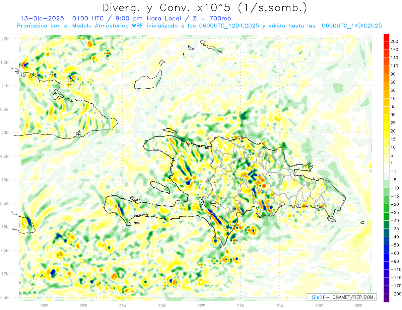Click latitude axis label '1.5N'
Viewport: 402px width, 310px height.
pyautogui.click(x=5, y=62)
